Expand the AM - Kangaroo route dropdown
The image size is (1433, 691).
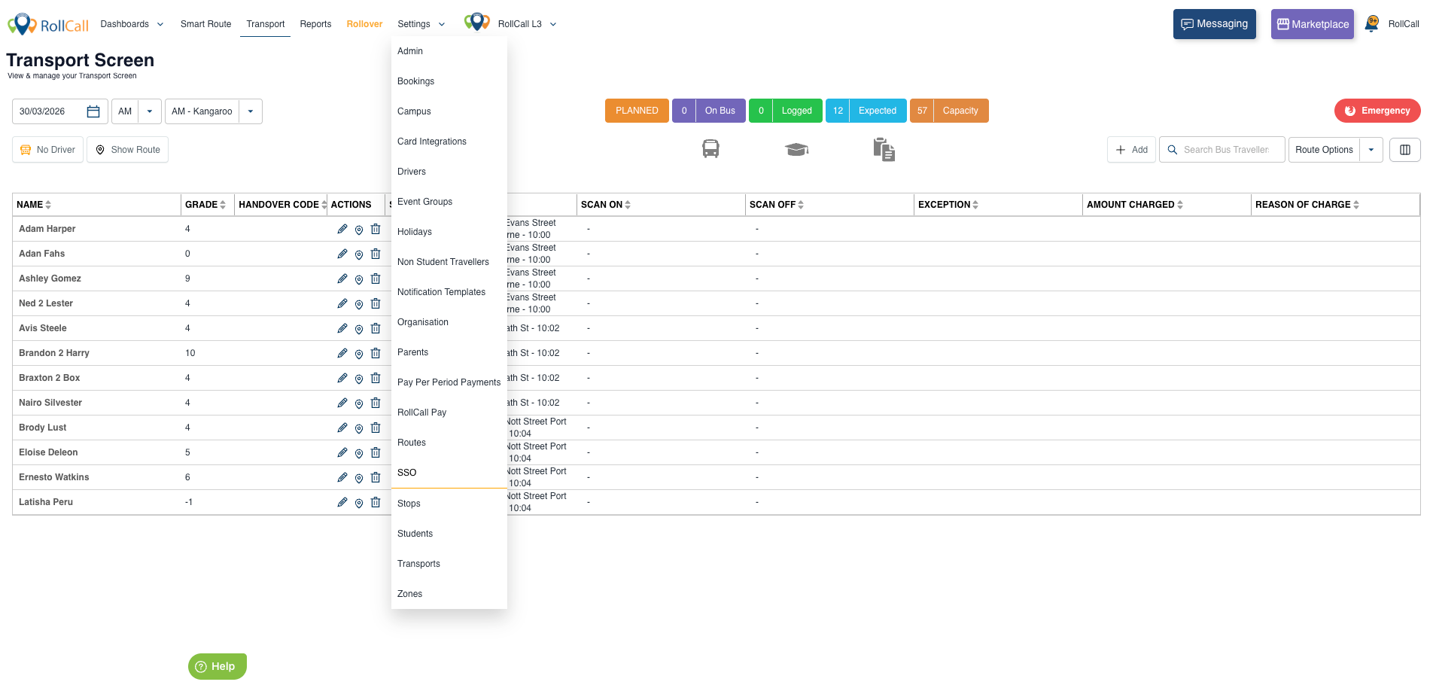(251, 111)
